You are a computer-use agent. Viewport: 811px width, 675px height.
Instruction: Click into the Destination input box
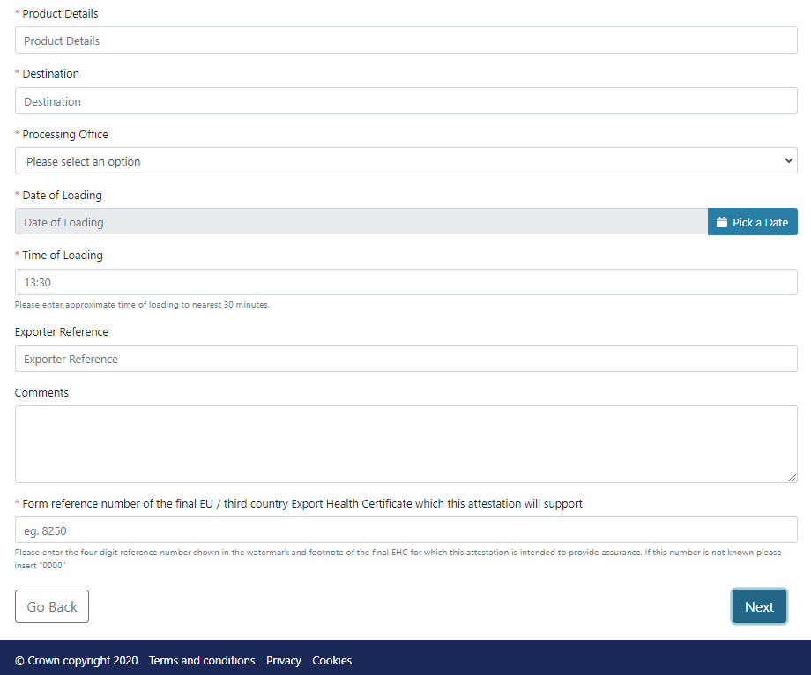coord(405,101)
